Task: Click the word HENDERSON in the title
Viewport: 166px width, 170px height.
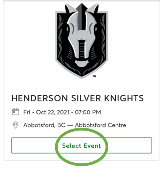Action: pyautogui.click(x=39, y=98)
